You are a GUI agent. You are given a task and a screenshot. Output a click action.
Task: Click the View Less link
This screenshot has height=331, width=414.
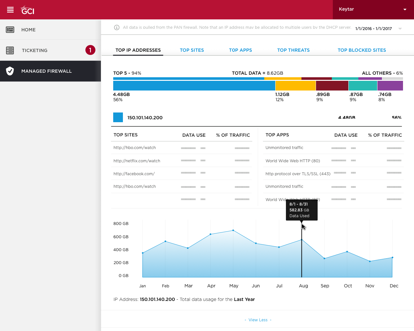(258, 320)
